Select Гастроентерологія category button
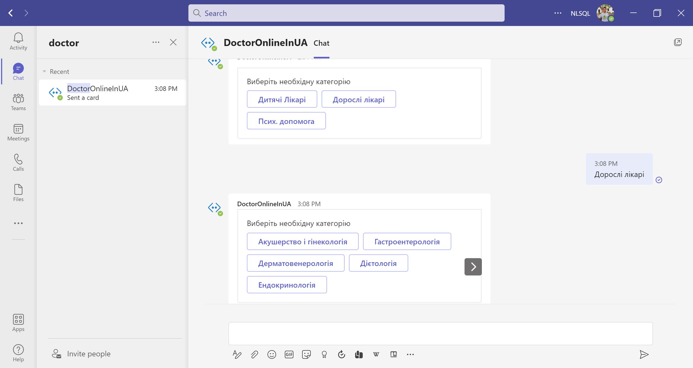The image size is (693, 368). coord(407,241)
